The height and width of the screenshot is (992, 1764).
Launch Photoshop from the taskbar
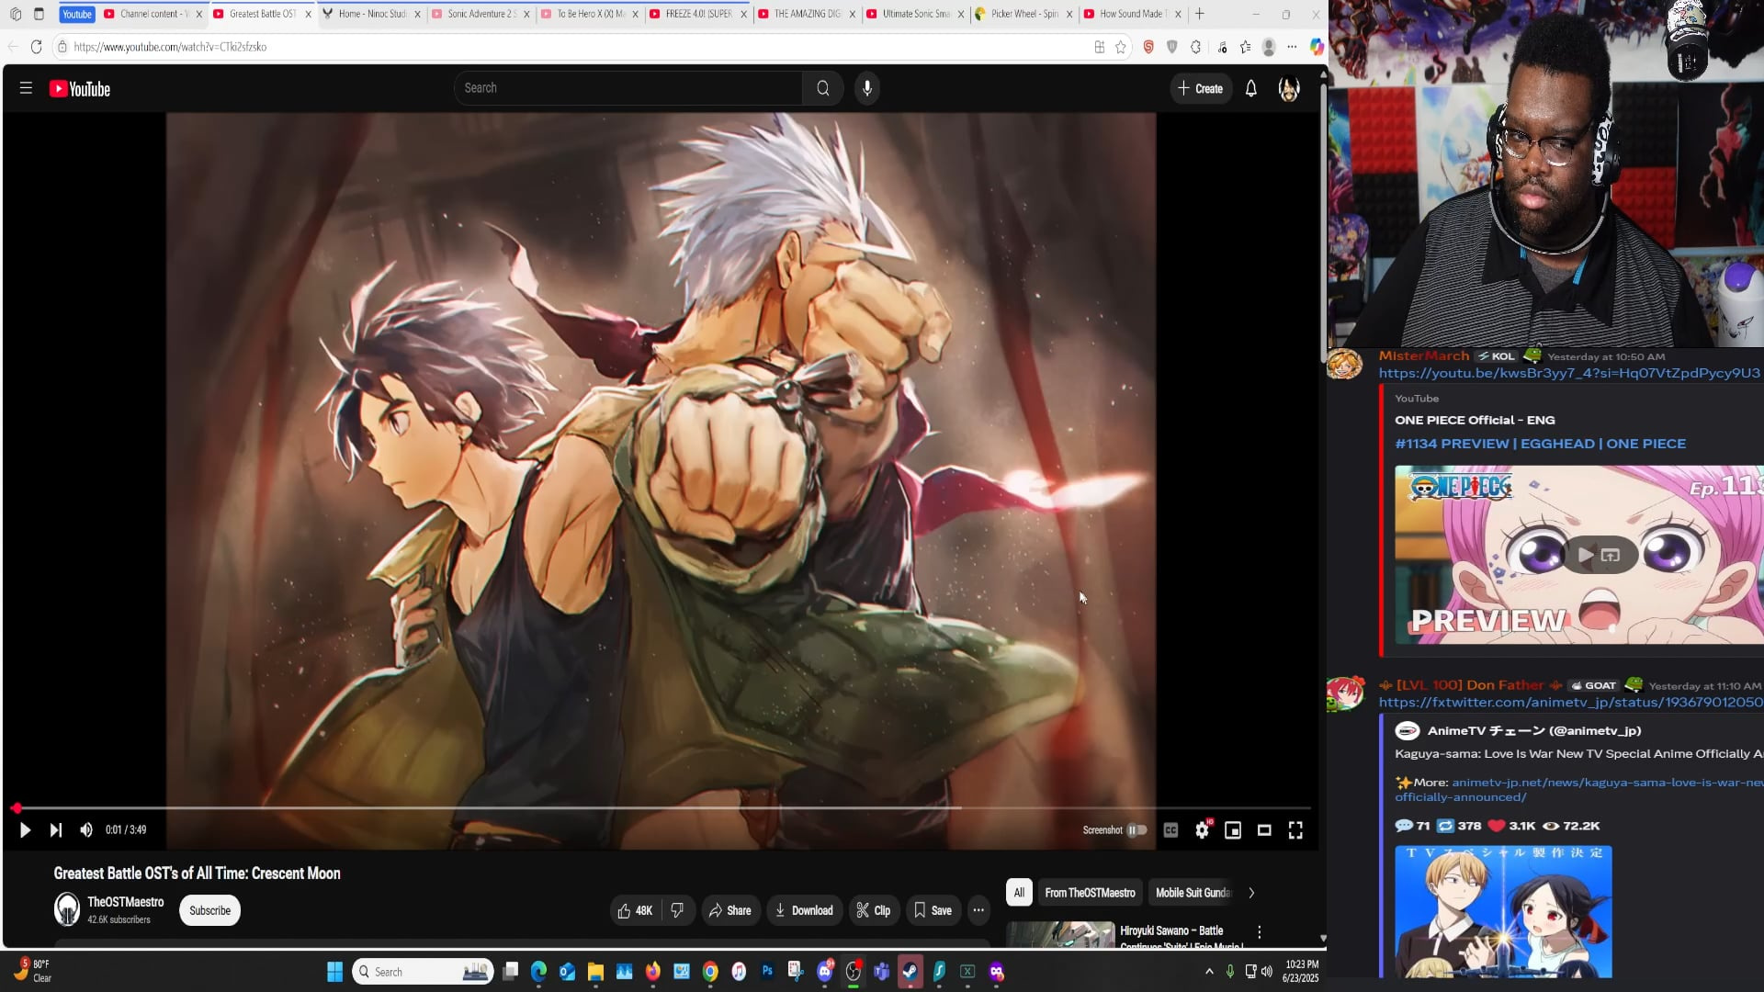coord(767,972)
